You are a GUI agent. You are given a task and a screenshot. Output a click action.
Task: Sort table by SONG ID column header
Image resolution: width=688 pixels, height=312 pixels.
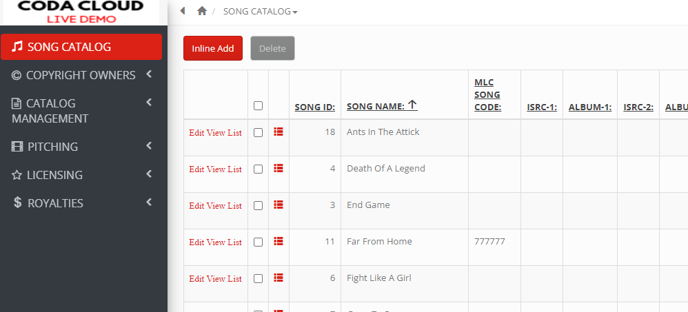tap(315, 107)
